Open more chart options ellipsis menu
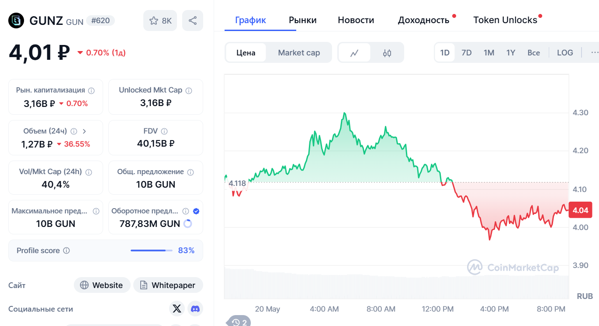The image size is (599, 326). coord(594,53)
